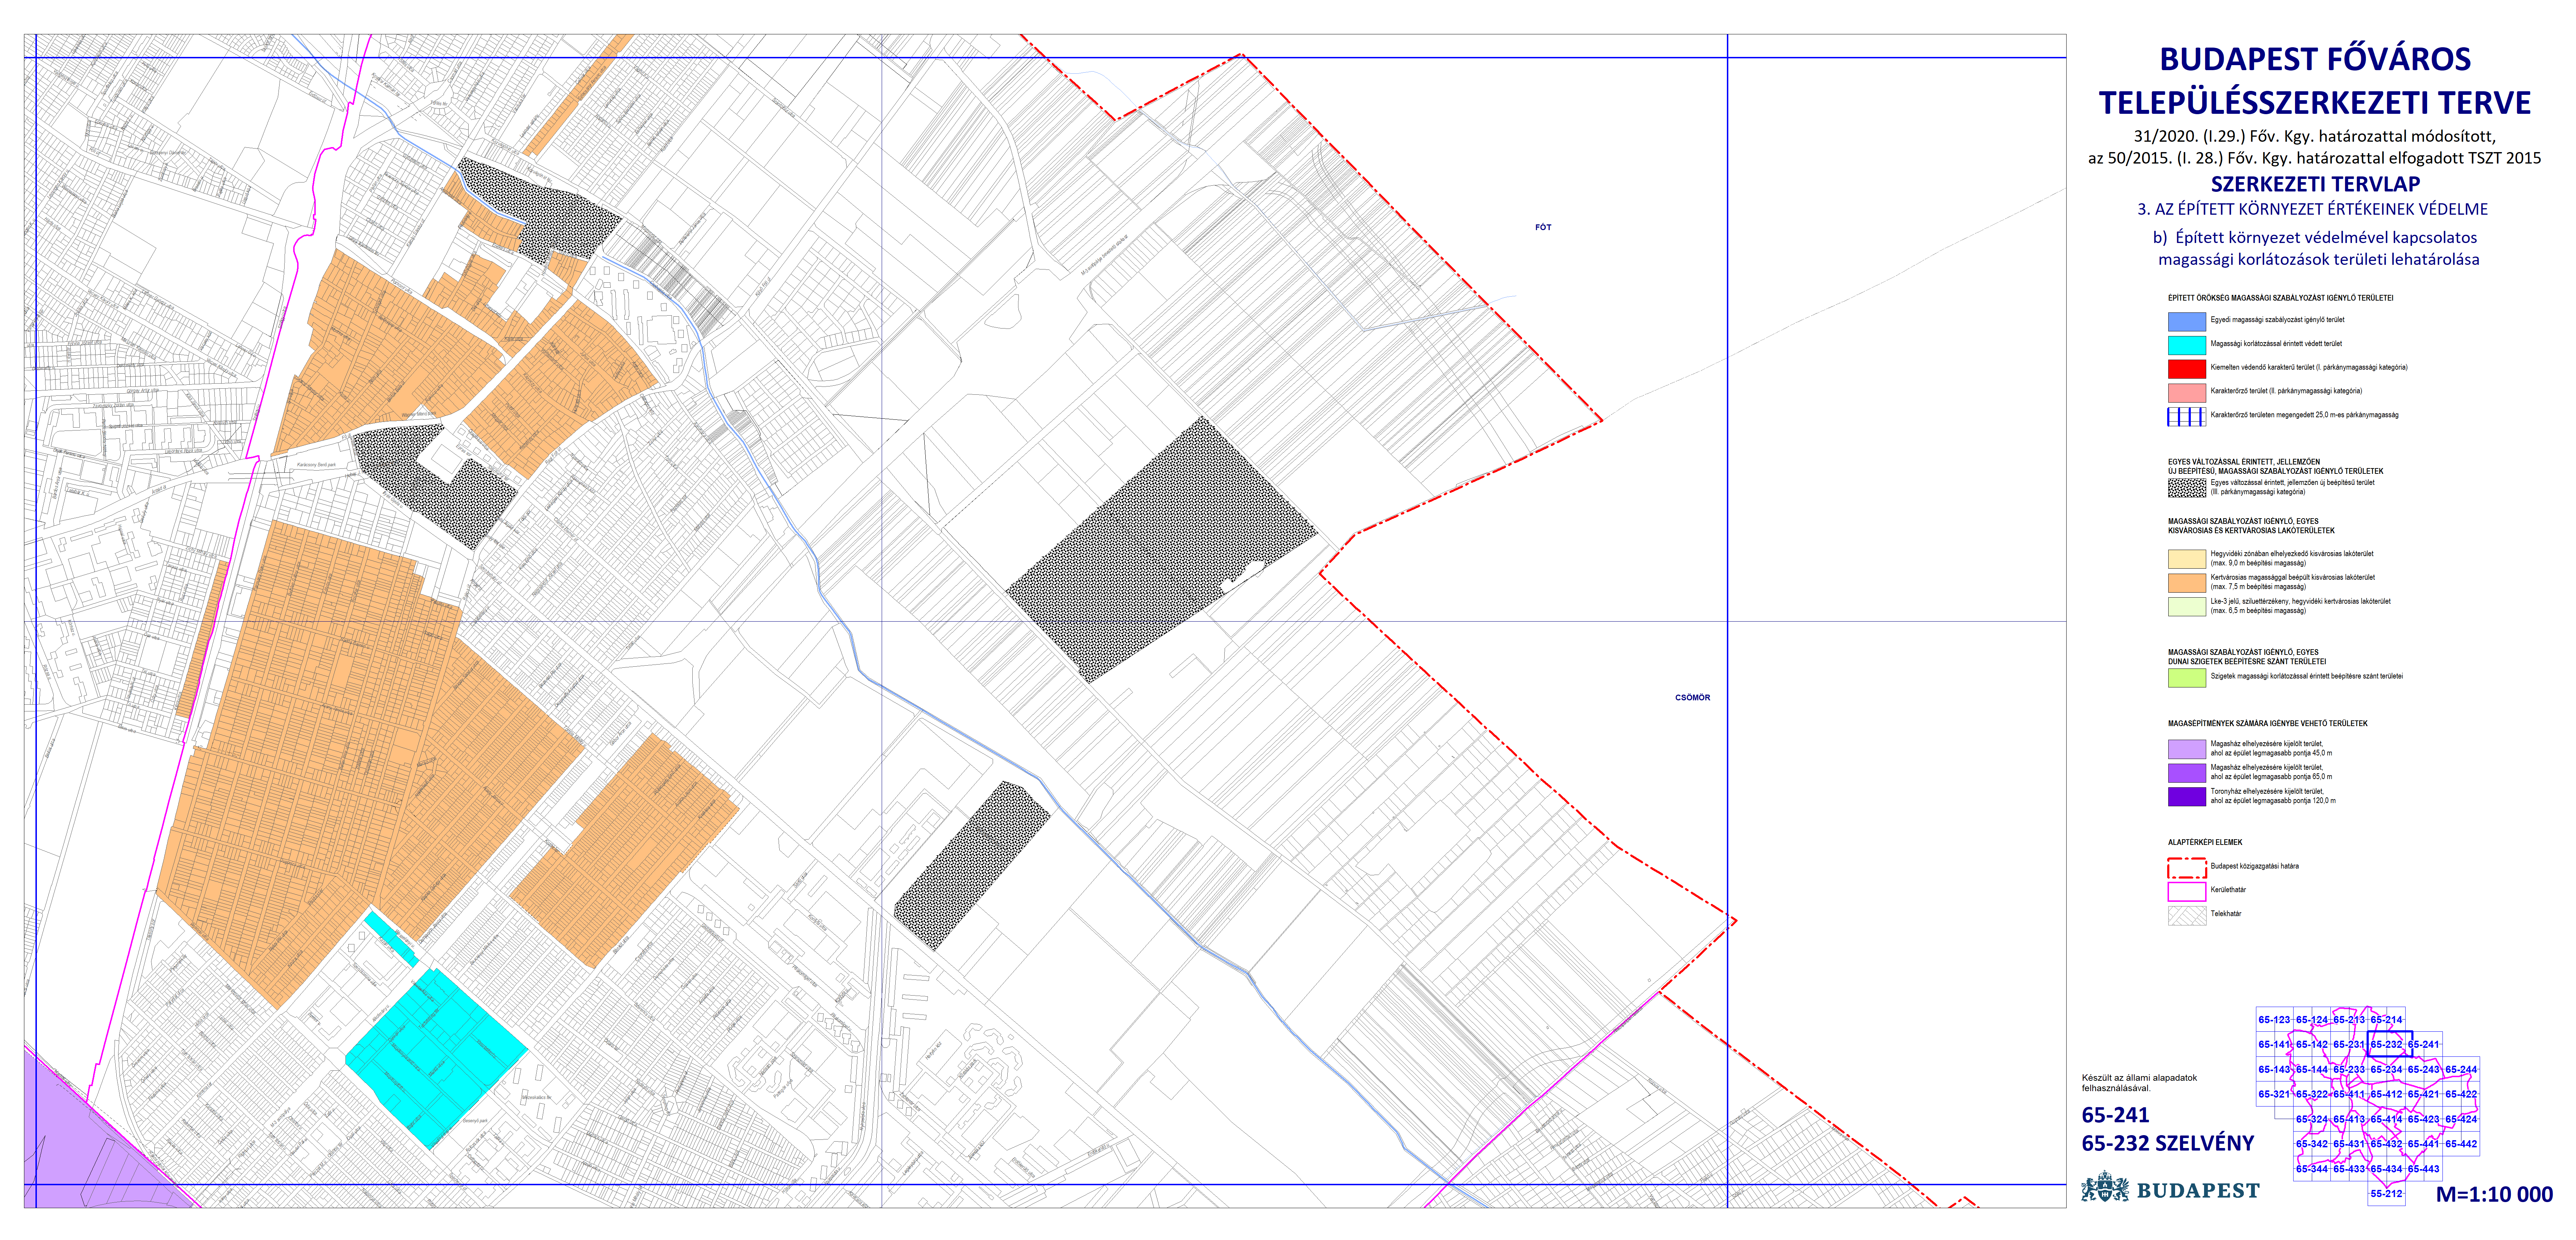Select index map cell 65-143
Screen dimensions: 2576x1240
point(2275,1069)
